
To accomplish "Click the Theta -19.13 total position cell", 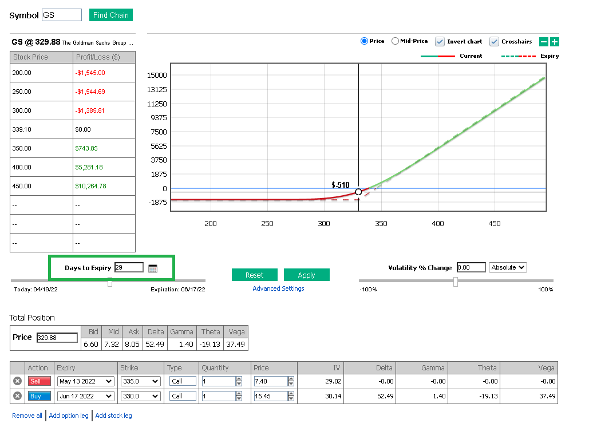I will pyautogui.click(x=210, y=344).
